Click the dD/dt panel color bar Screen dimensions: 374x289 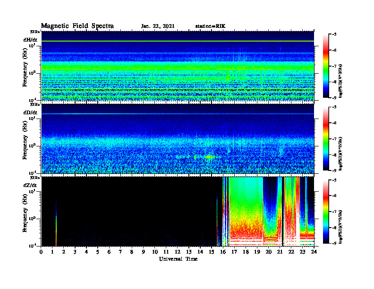[326, 139]
